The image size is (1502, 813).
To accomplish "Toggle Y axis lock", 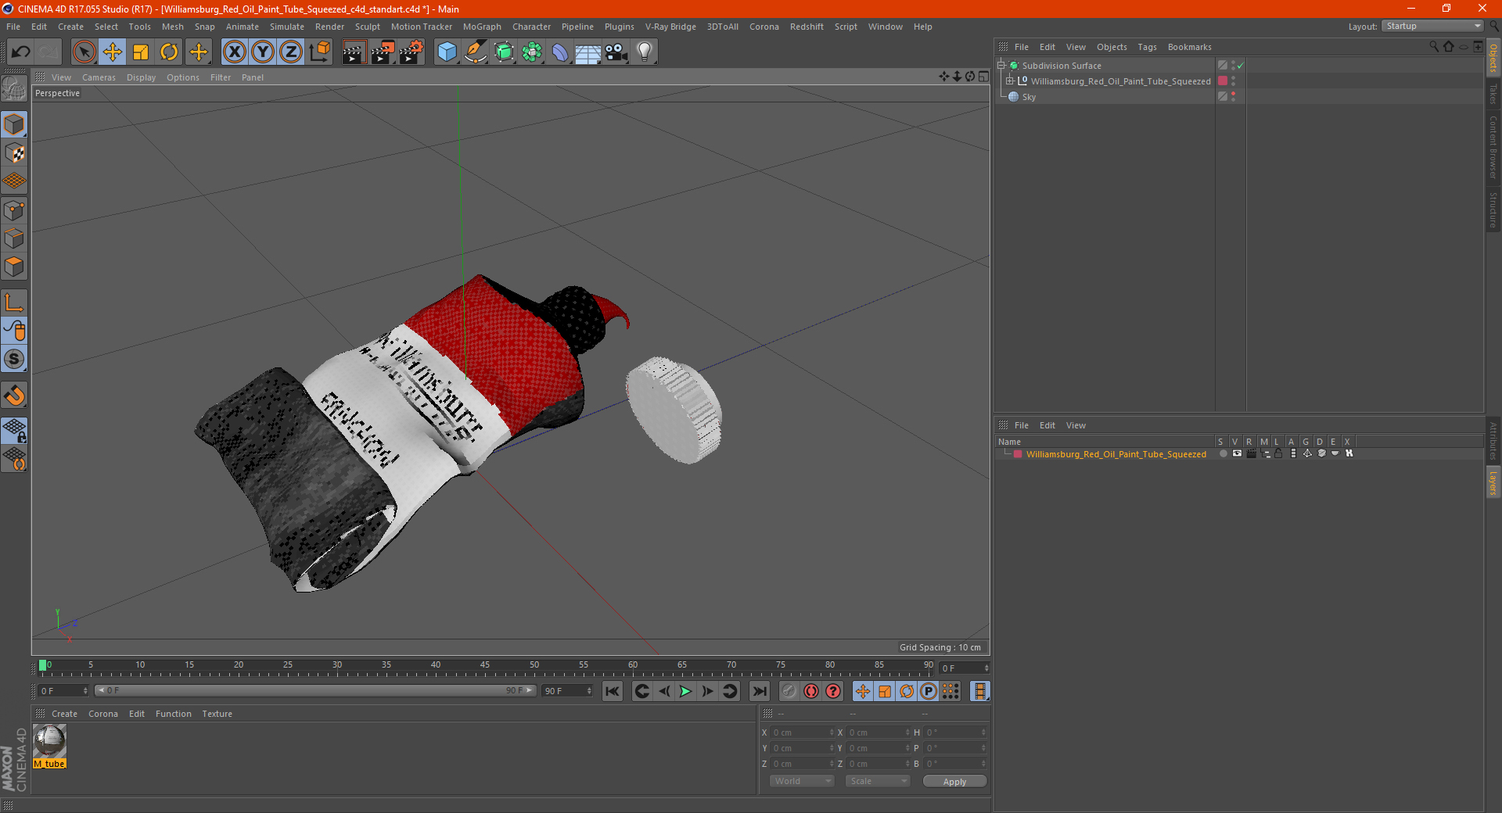I will (263, 52).
